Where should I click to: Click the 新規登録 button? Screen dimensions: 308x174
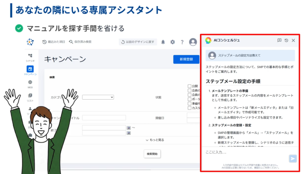pos(186,59)
